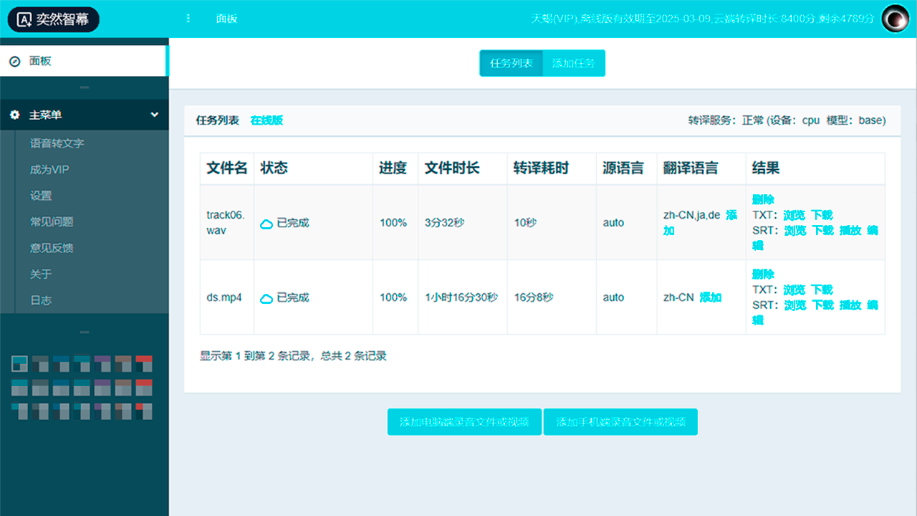
Task: Click cloud status icon for track06.wav
Action: [267, 224]
